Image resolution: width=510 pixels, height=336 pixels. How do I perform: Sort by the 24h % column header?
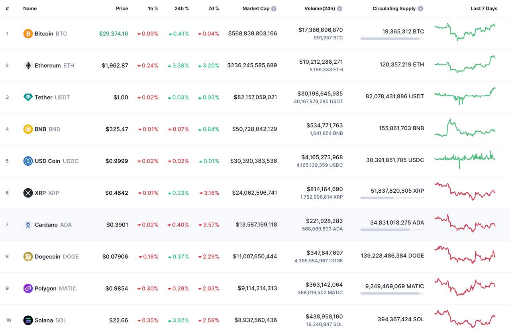coord(182,8)
